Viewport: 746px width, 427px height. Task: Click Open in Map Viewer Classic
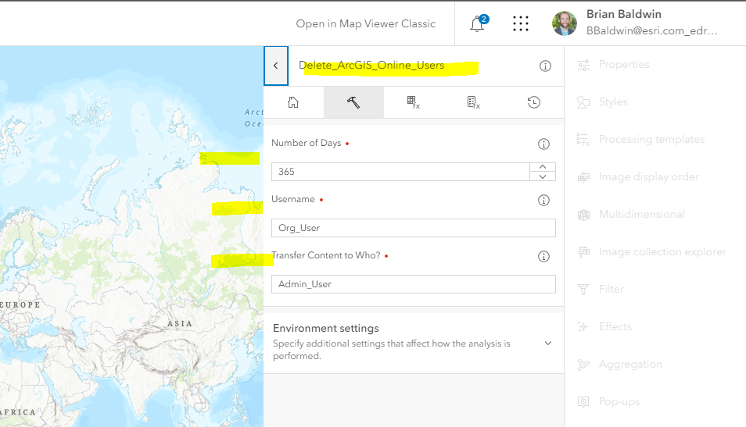pyautogui.click(x=365, y=23)
